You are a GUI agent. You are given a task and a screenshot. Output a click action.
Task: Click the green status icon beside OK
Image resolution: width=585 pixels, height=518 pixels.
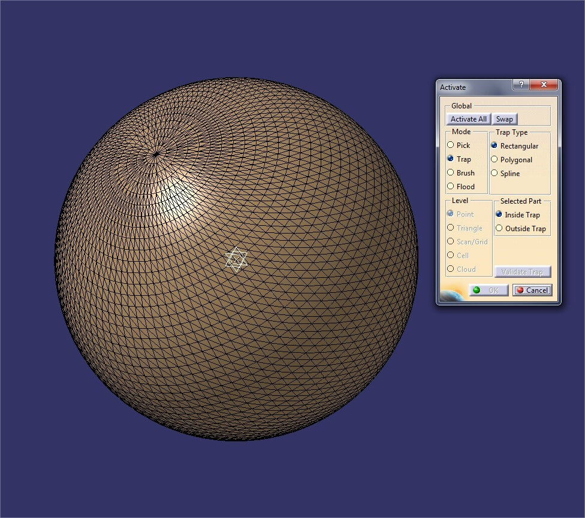(476, 290)
